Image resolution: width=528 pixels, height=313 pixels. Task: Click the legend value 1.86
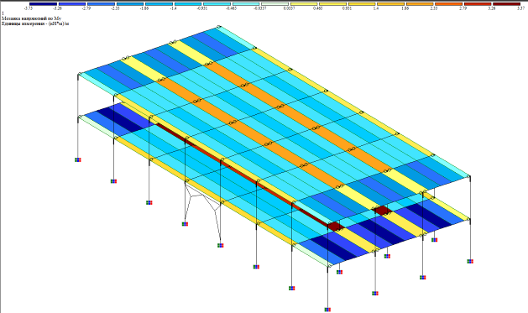pos(405,8)
